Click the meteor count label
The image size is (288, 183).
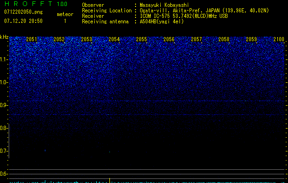65,14
